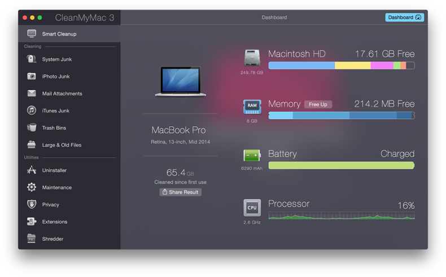Click the 'Processor' title text

point(288,204)
